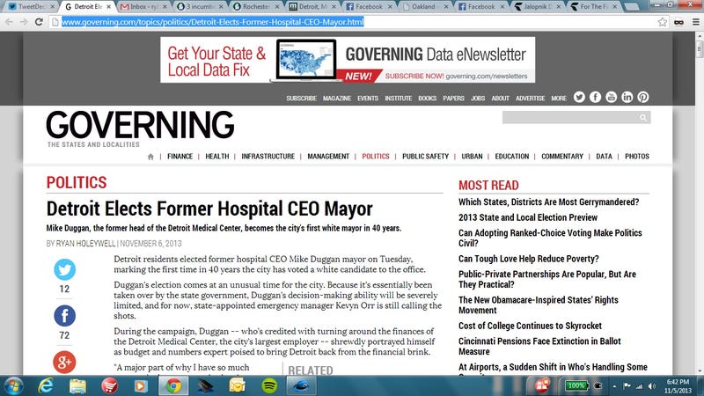
Task: Click the browser address bar URL
Action: tap(213, 21)
